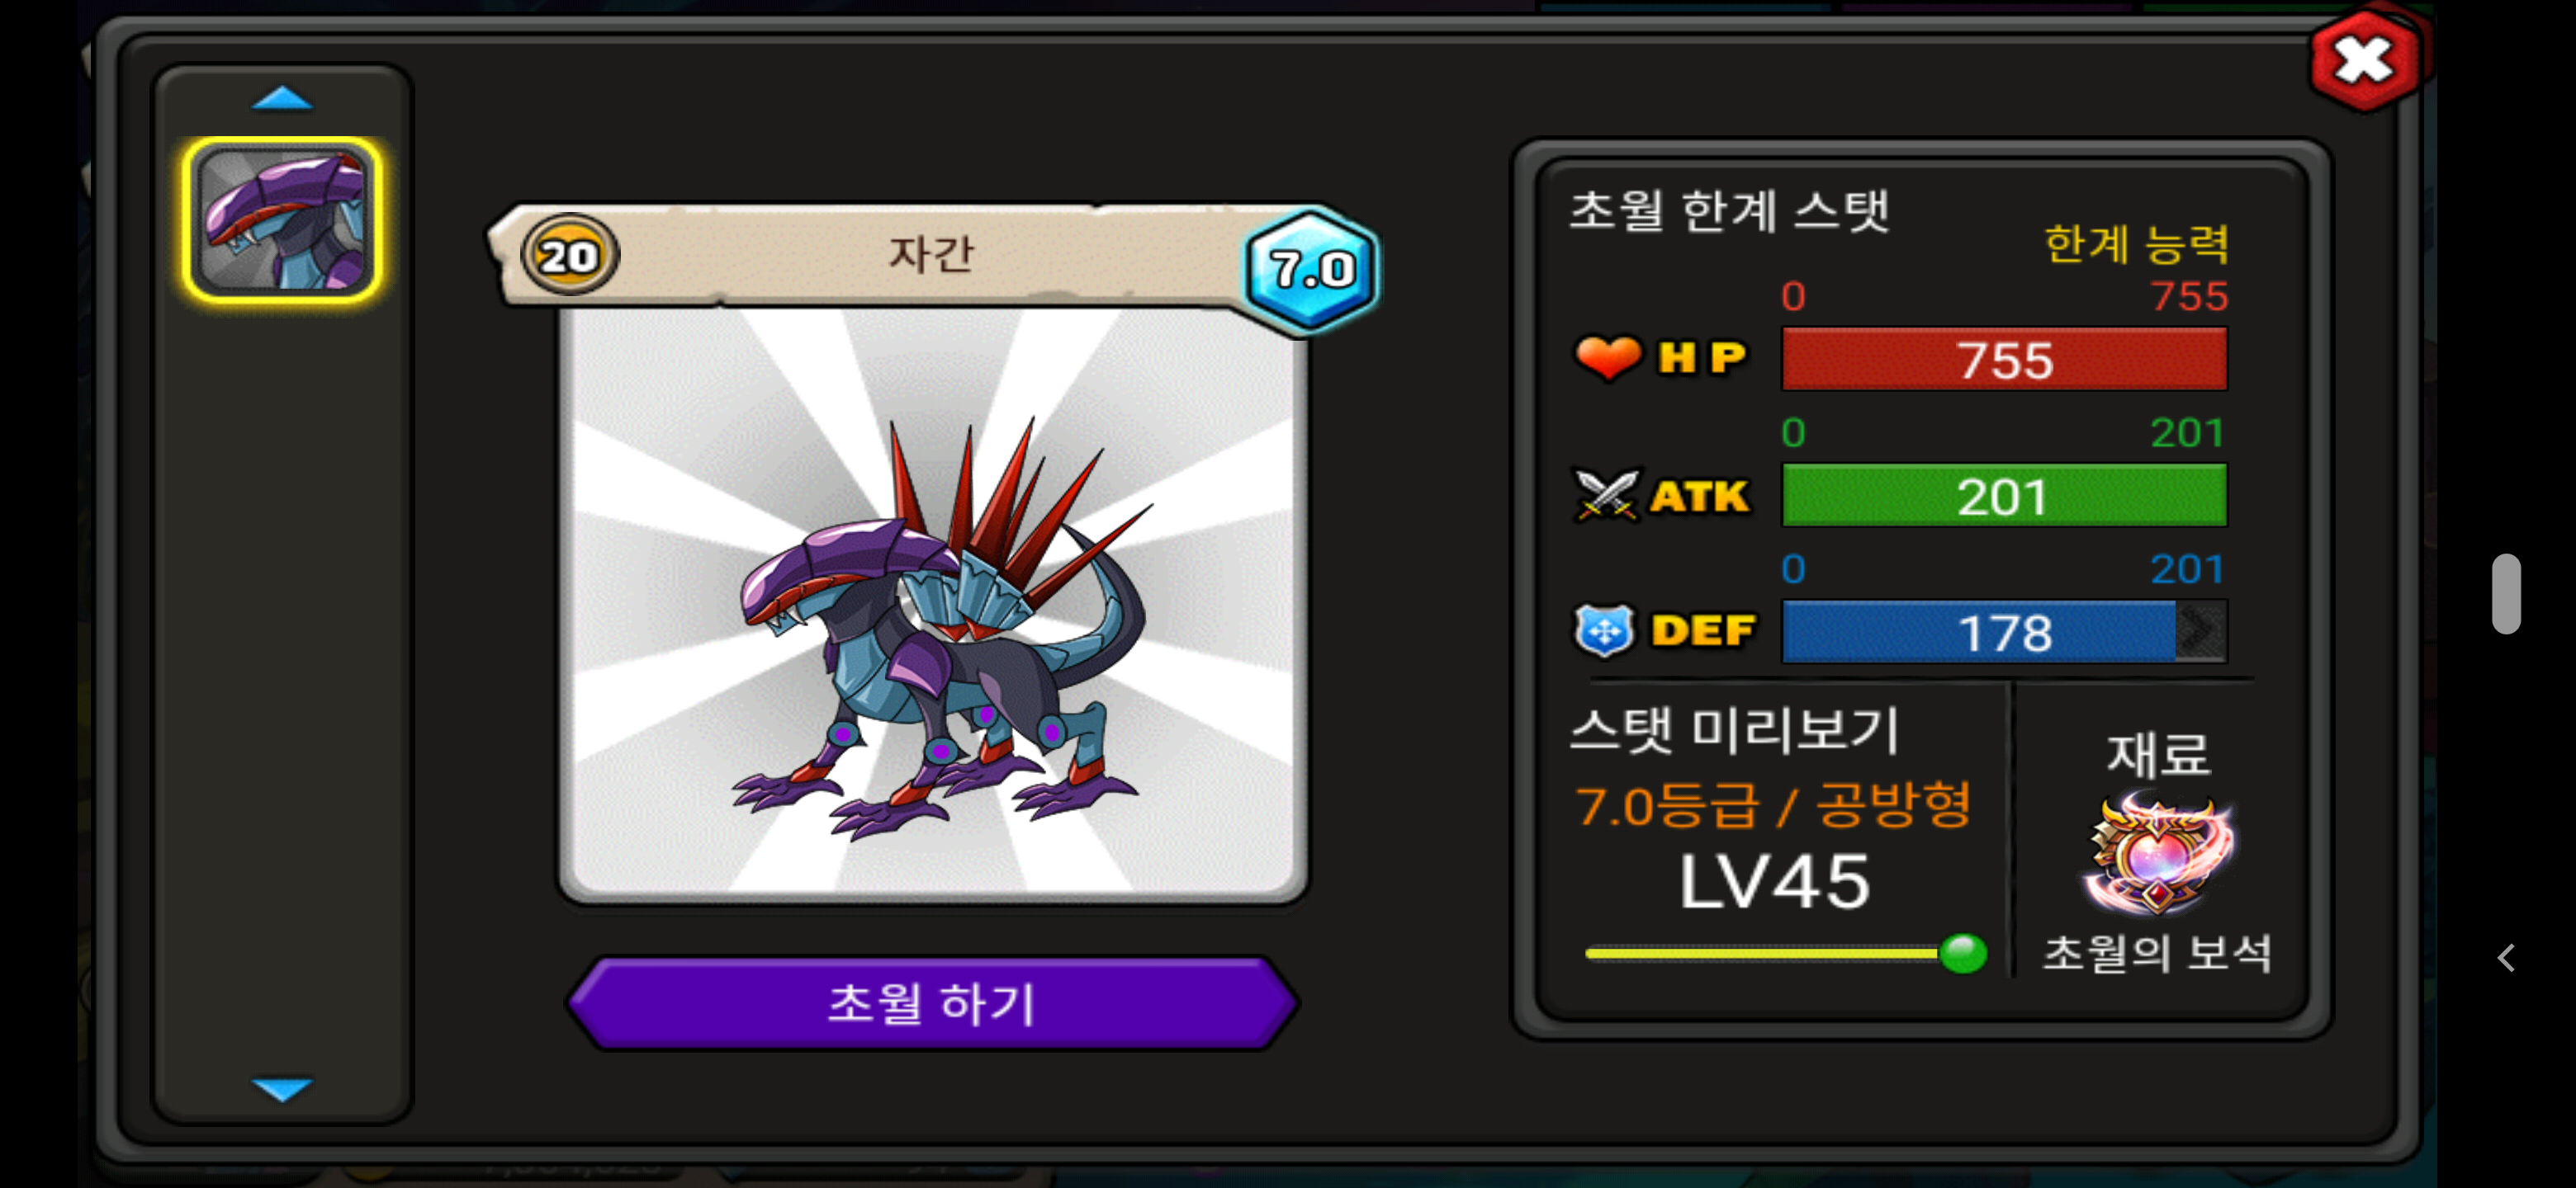Click the DEF shield icon
Viewport: 2576px width, 1188px height.
point(1605,630)
